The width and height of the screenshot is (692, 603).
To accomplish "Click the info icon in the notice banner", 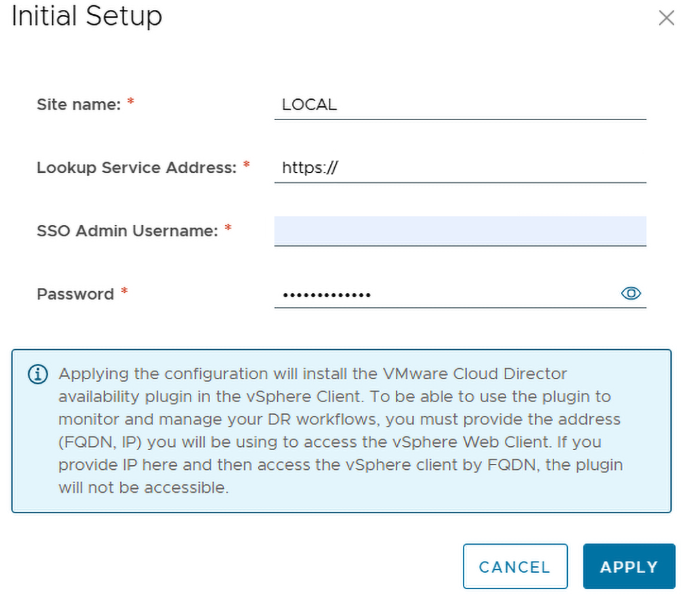I will coord(37,375).
